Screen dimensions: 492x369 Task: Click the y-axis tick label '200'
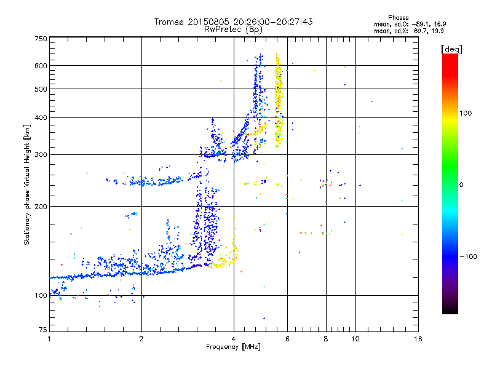[41, 207]
